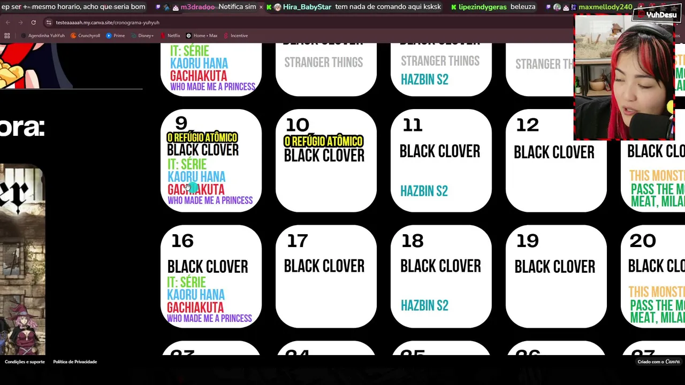Select day 16 number on calendar

point(182,241)
